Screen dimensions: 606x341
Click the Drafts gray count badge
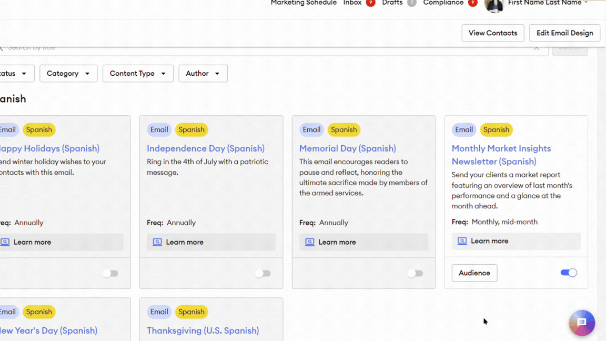coord(411,3)
